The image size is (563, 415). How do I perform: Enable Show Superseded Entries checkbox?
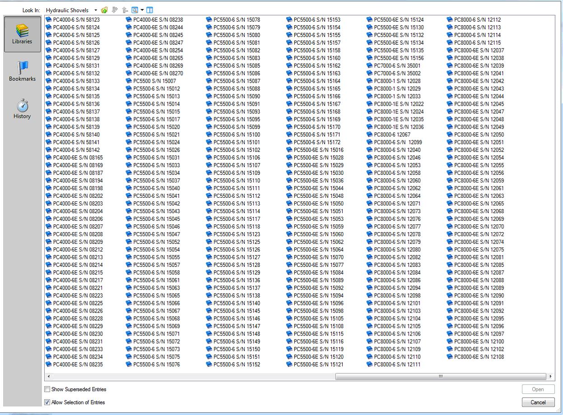point(47,389)
